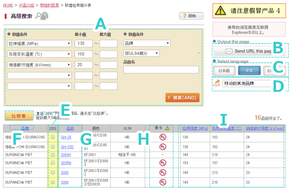Open the 品牌 brand dropdown
The image size is (289, 188).
click(x=147, y=43)
